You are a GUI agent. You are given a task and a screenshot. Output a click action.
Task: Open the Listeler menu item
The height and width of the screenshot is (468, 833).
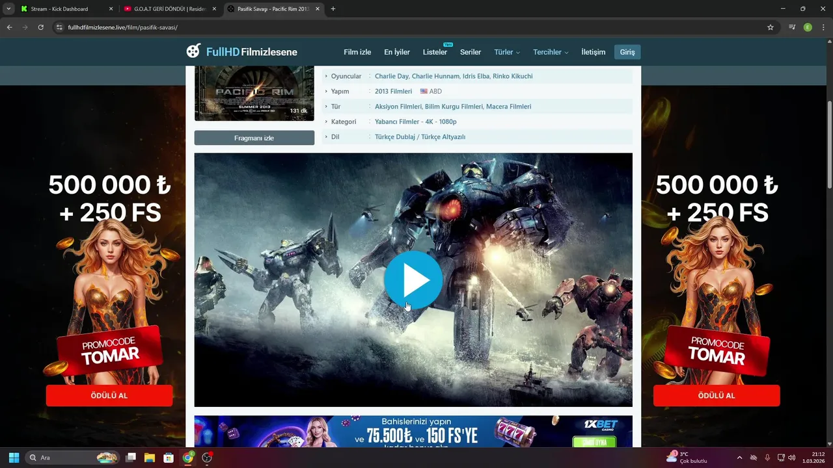coord(435,52)
